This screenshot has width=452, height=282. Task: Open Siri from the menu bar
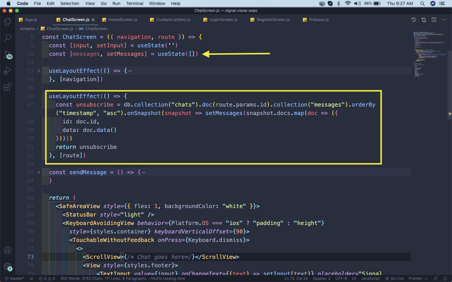tap(433, 3)
